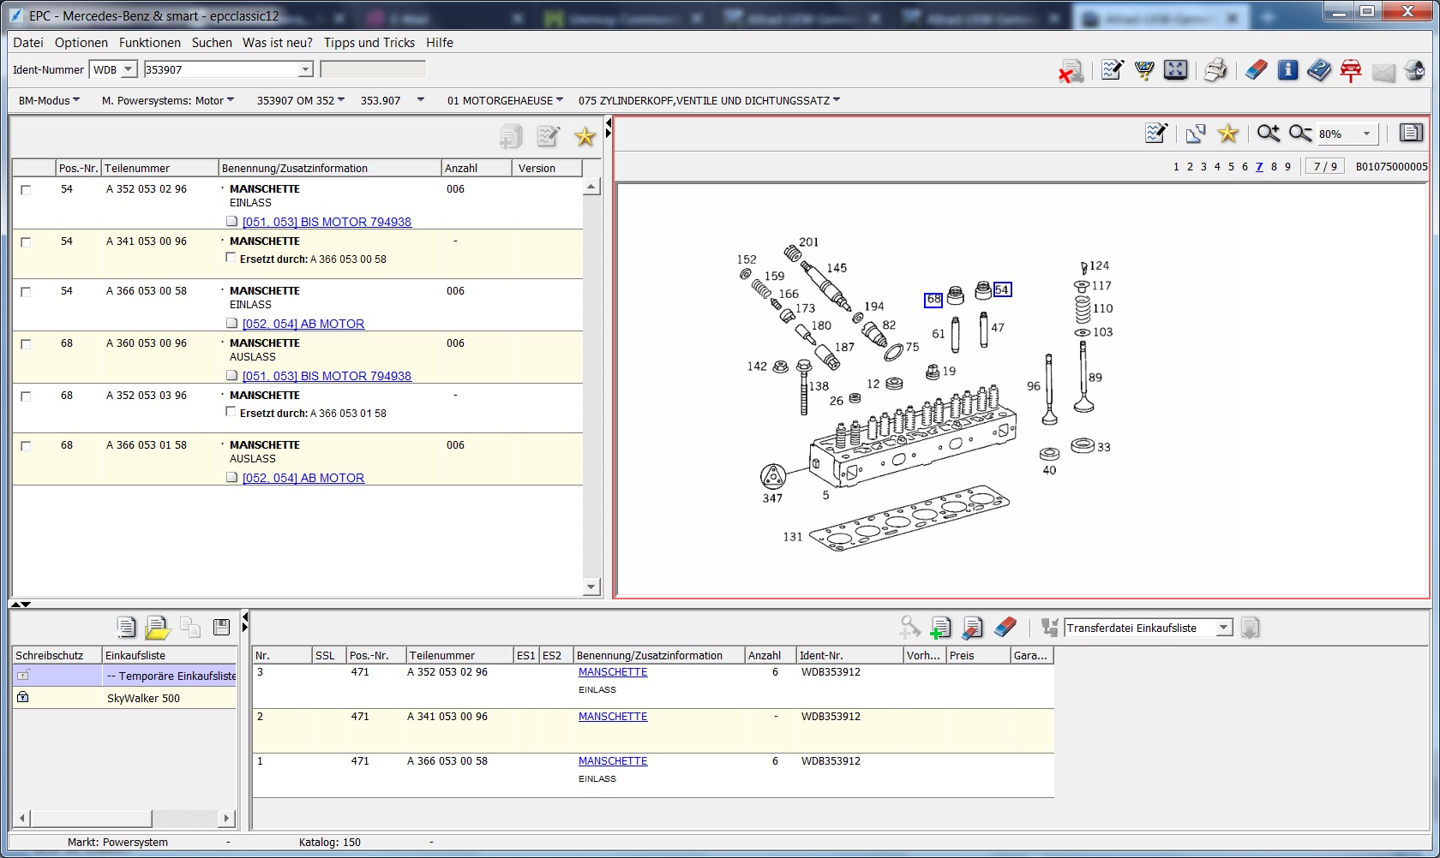Check the box for part A 352 053 02 96

coord(26,190)
